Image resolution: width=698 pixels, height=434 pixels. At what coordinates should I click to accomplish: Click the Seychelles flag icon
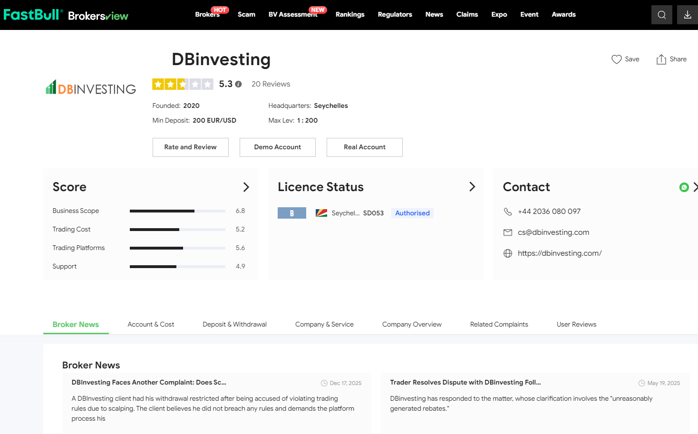321,213
